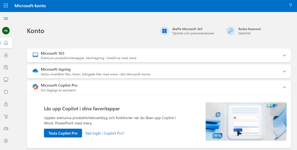Open the Skaffa Microsoft 365 link

click(187, 29)
